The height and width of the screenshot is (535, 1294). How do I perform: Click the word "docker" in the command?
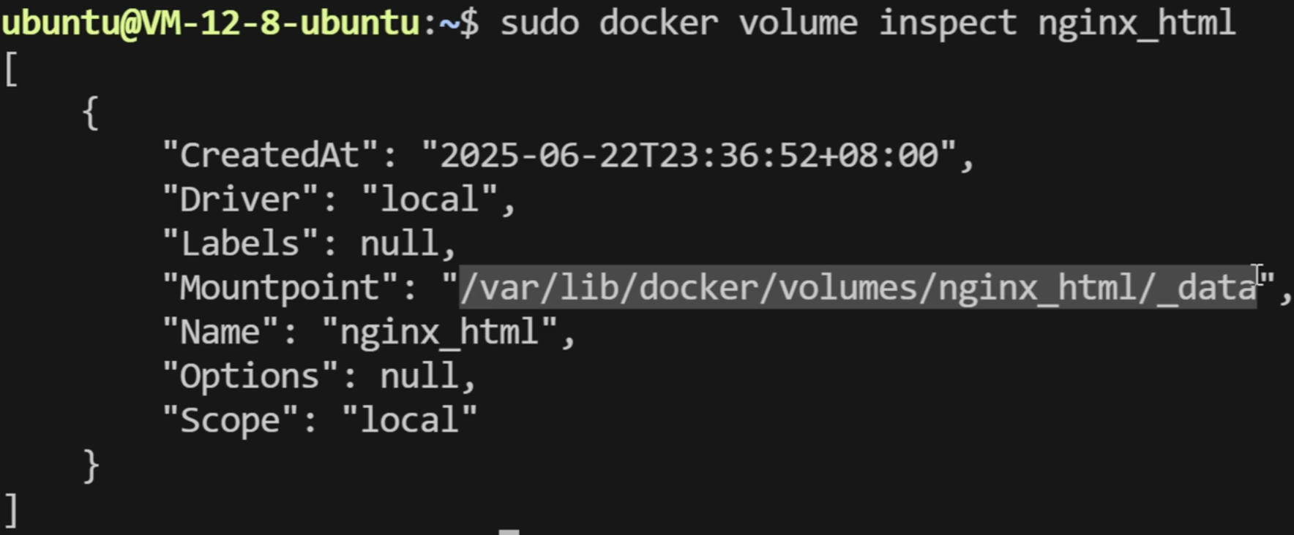coord(659,23)
